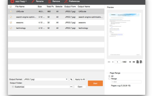
Task: Click the 882 total pages cell
Action: pyautogui.click(x=49, y=12)
